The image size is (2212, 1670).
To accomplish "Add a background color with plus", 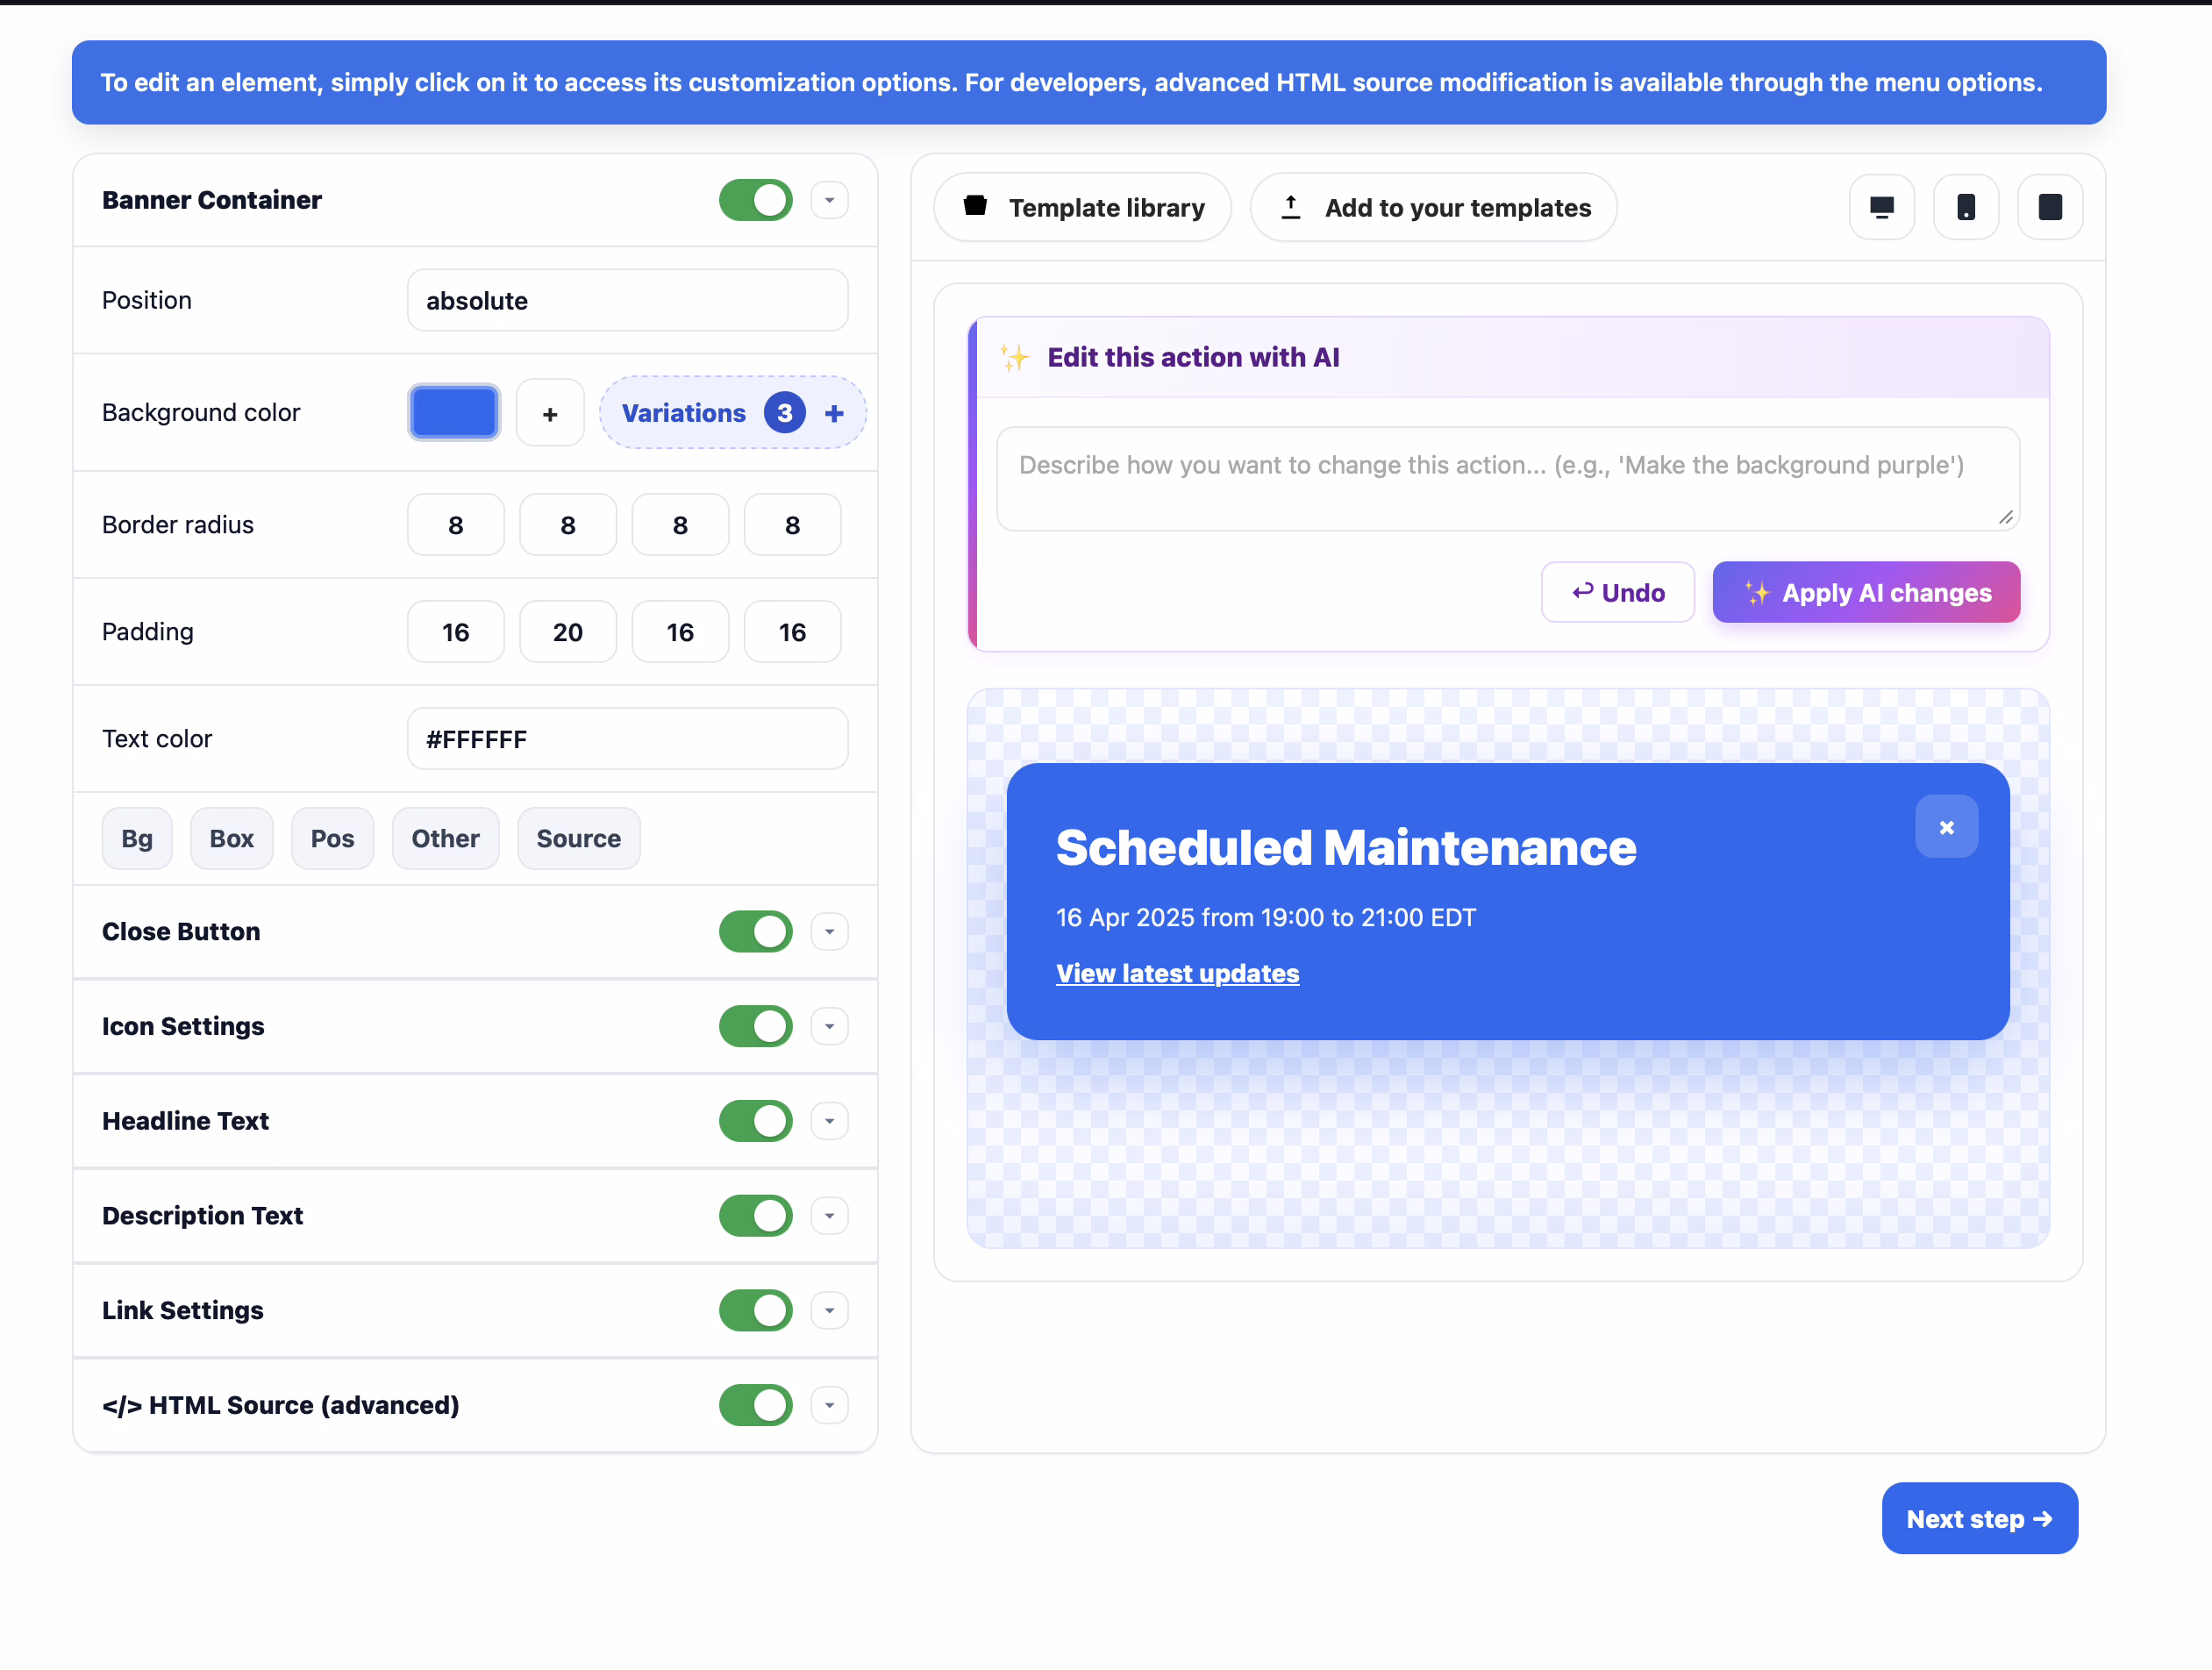I will click(549, 413).
